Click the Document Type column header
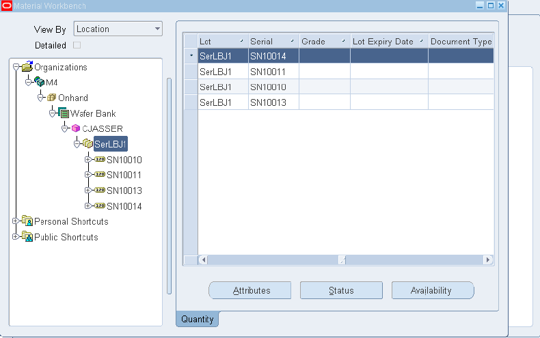Image resolution: width=540 pixels, height=338 pixels. pos(461,41)
